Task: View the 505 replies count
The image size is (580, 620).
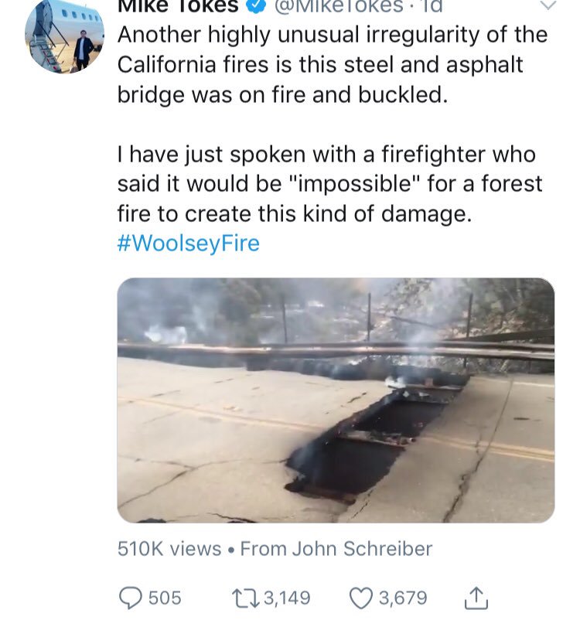Action: click(164, 597)
